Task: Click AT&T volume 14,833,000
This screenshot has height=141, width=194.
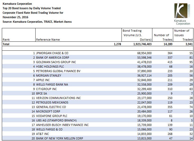Action: tap(144, 134)
